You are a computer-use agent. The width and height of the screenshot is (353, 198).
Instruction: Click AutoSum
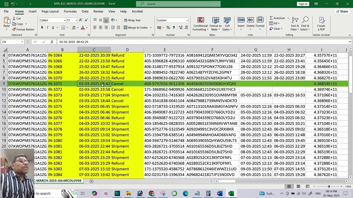(x=277, y=18)
